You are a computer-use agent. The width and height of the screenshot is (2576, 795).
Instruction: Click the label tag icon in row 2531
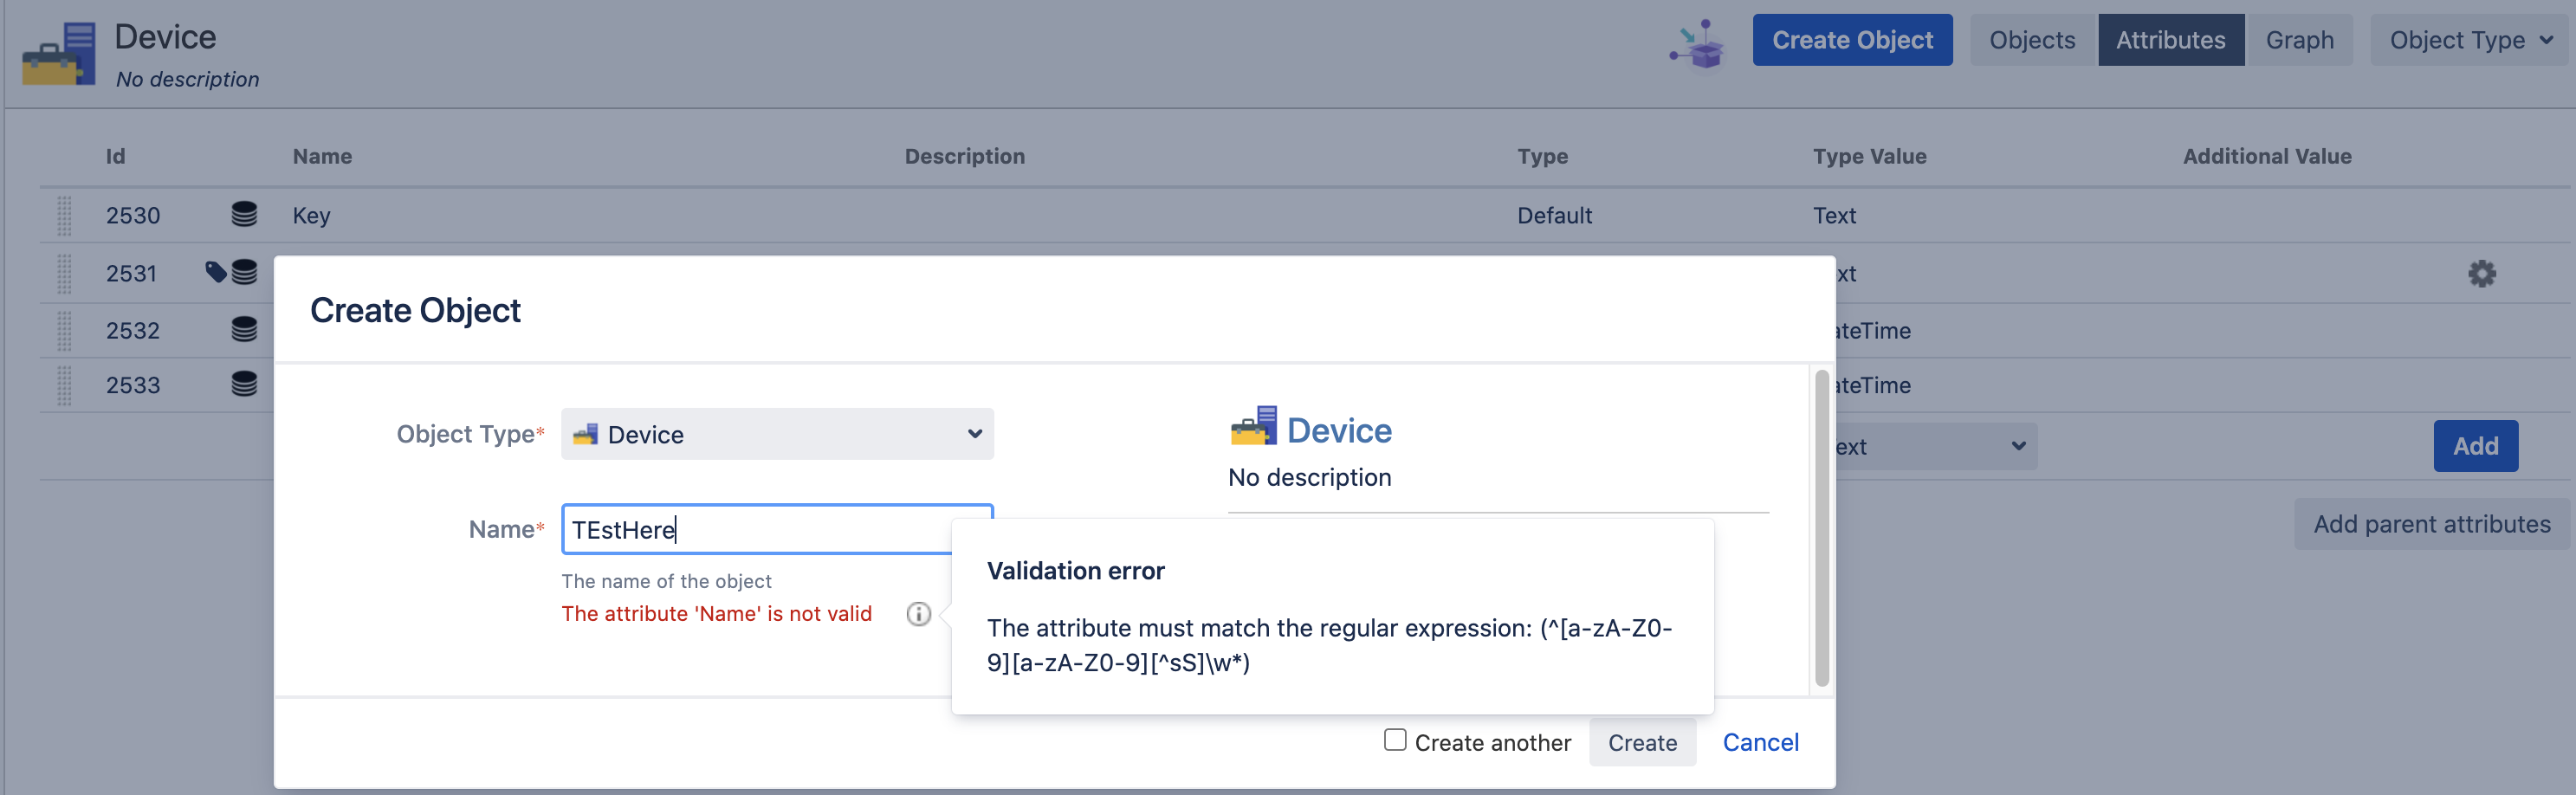coord(215,271)
